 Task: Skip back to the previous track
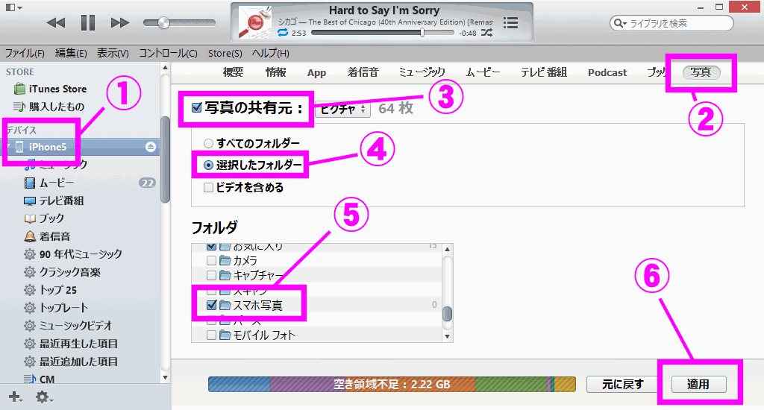coord(56,23)
